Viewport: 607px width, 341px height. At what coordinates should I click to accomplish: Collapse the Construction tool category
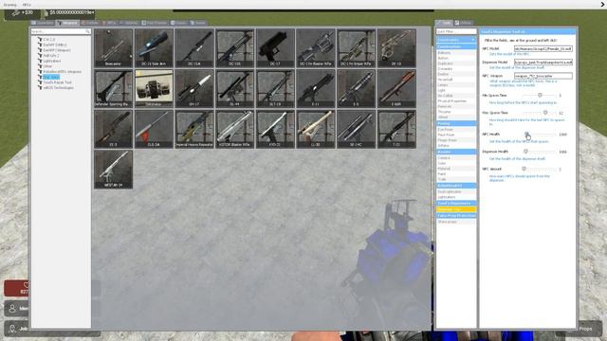click(x=456, y=46)
